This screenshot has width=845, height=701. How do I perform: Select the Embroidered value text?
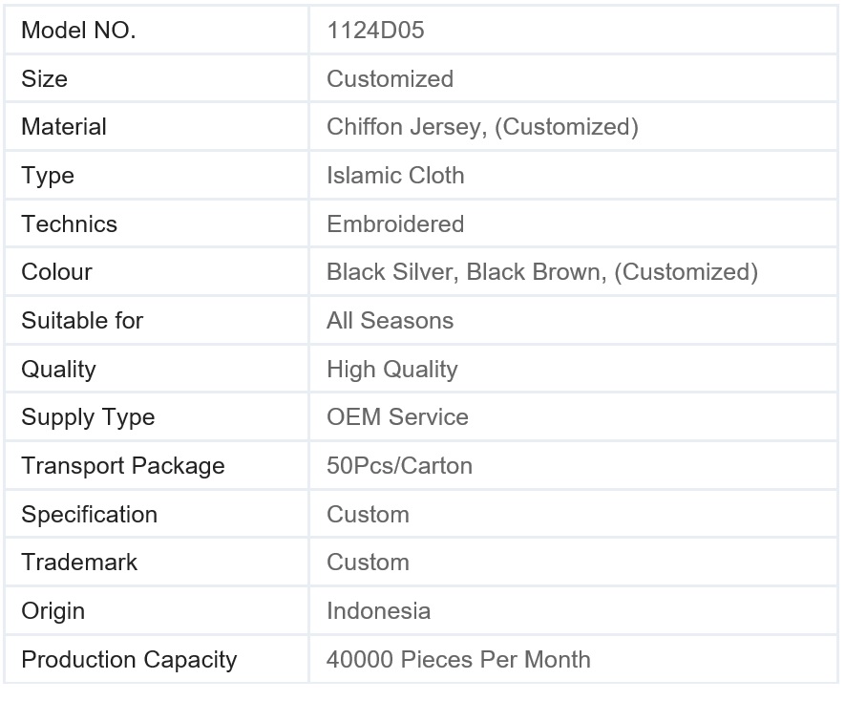click(x=395, y=224)
